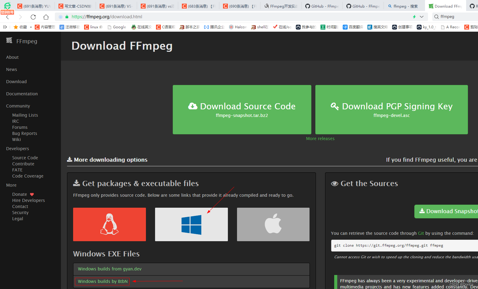This screenshot has height=289, width=478.
Task: Open the More releases link
Action: (x=320, y=139)
